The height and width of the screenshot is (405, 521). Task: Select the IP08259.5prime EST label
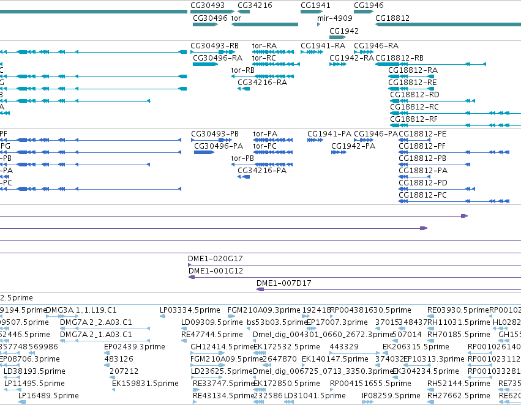click(x=391, y=396)
